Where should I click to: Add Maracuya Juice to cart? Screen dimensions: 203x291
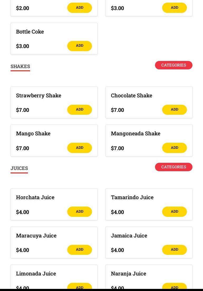tap(80, 250)
